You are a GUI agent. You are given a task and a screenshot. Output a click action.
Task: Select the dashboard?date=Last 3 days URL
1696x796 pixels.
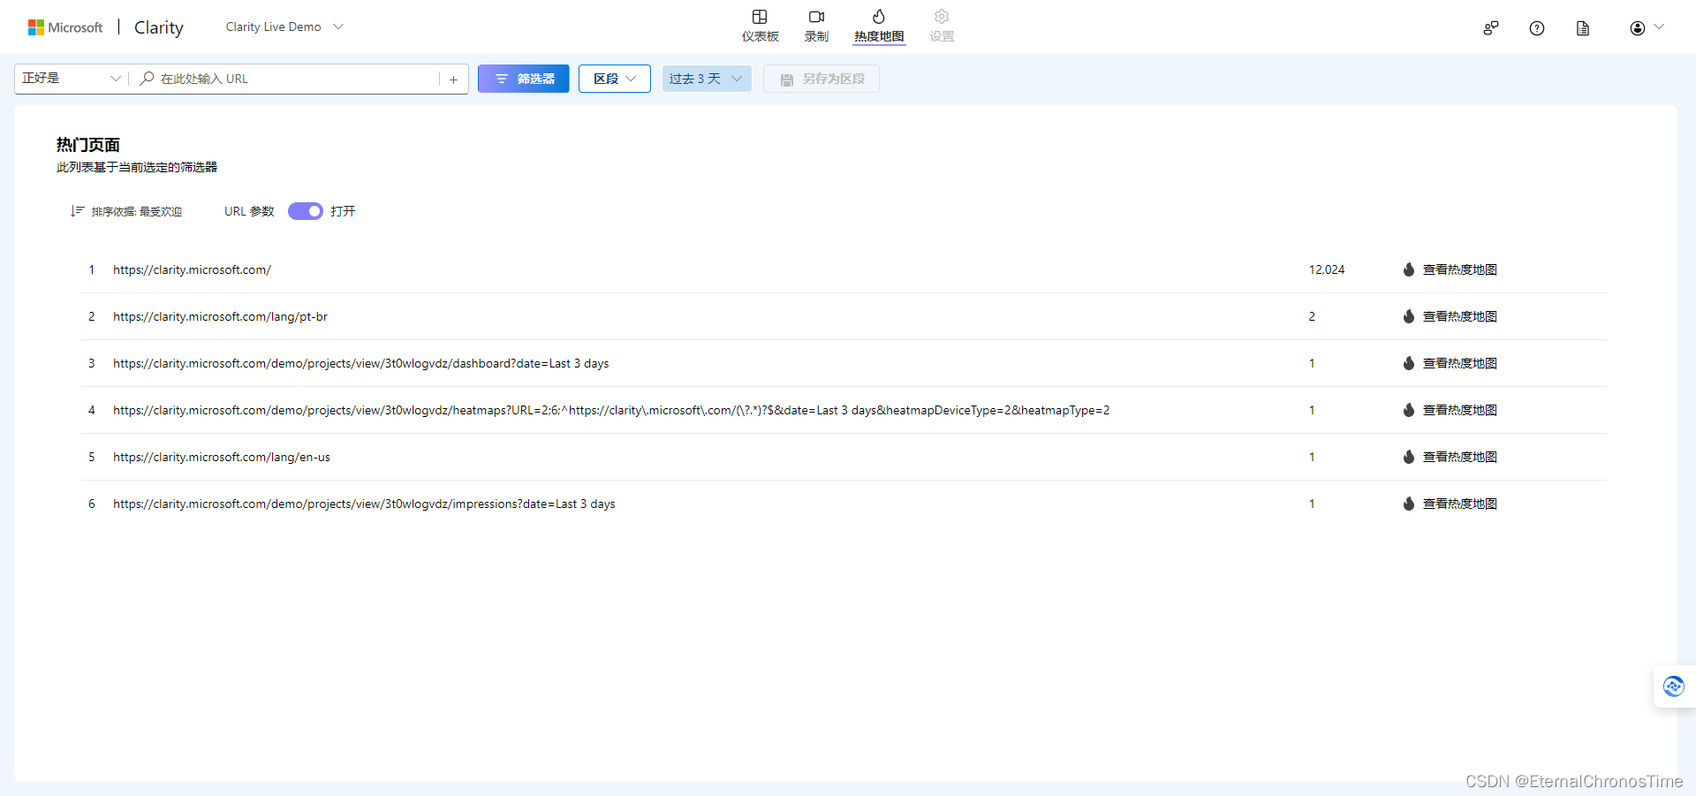[x=360, y=363]
